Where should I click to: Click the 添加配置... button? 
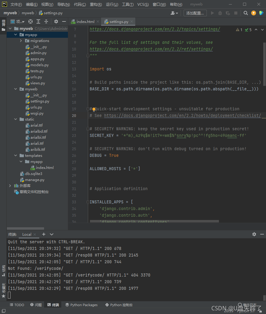click(x=195, y=13)
